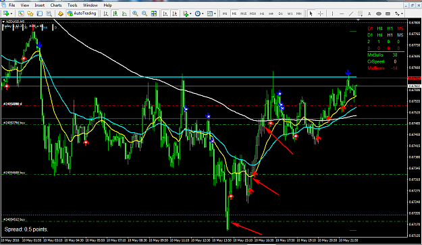Select the Rectangle shape tool
The image size is (422, 245).
tap(388, 13)
